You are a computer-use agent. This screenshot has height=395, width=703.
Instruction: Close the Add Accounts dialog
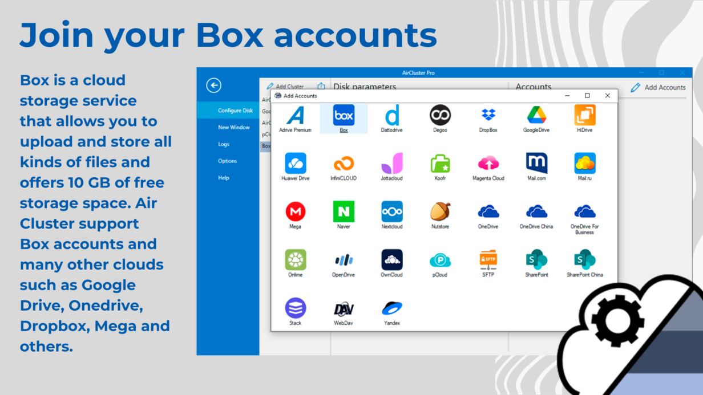tap(608, 96)
